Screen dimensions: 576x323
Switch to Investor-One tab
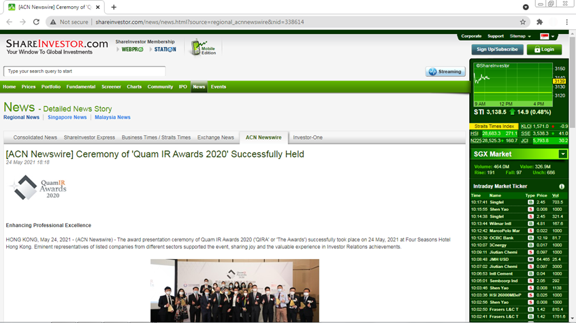coord(308,137)
